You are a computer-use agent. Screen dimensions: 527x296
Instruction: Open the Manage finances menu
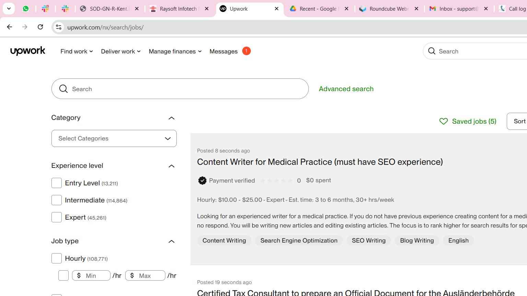175,51
